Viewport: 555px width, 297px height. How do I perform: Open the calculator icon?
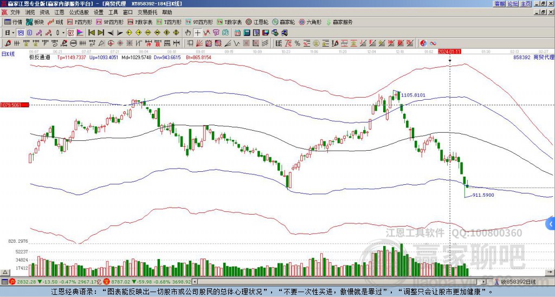(x=247, y=33)
